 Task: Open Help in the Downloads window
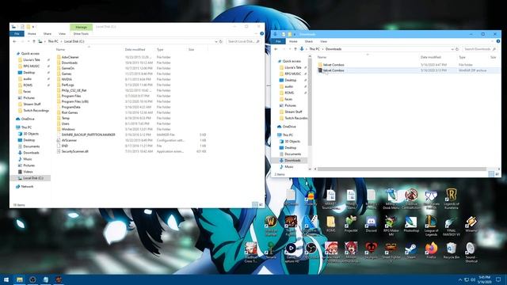[x=498, y=41]
